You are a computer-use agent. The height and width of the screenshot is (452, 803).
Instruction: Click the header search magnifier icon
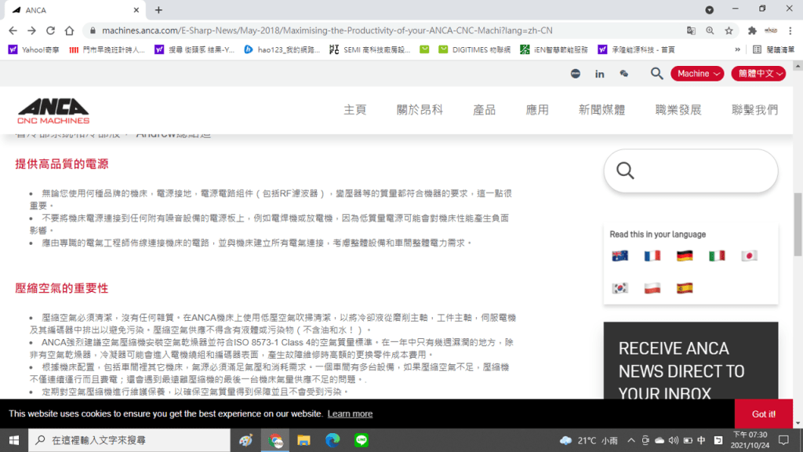pyautogui.click(x=657, y=74)
